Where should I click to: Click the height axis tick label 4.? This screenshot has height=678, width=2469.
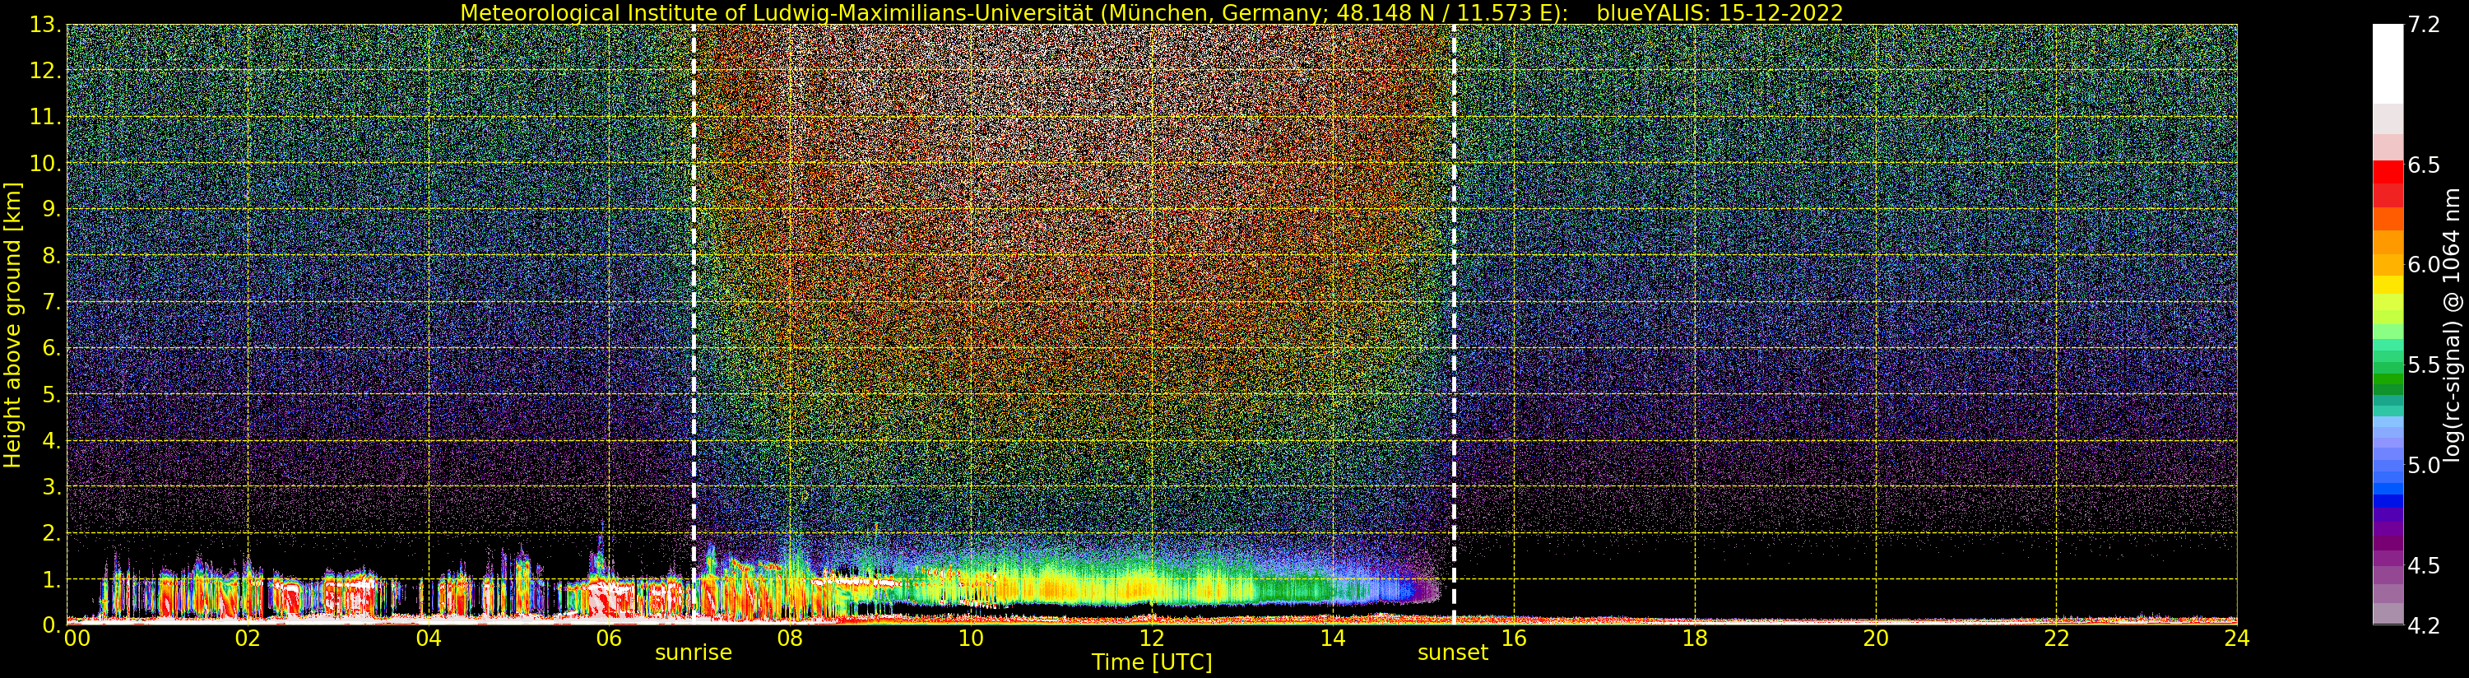coord(51,441)
